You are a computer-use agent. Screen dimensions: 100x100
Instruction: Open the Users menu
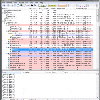36,3
